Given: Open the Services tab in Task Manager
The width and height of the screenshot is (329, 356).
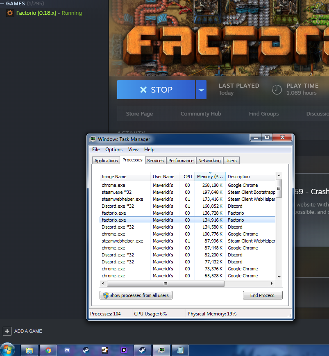Looking at the screenshot, I should tap(155, 161).
